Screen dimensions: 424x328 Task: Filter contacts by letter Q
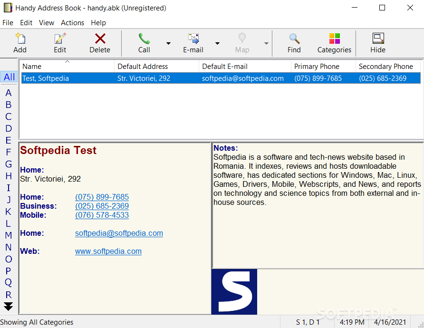click(x=9, y=283)
